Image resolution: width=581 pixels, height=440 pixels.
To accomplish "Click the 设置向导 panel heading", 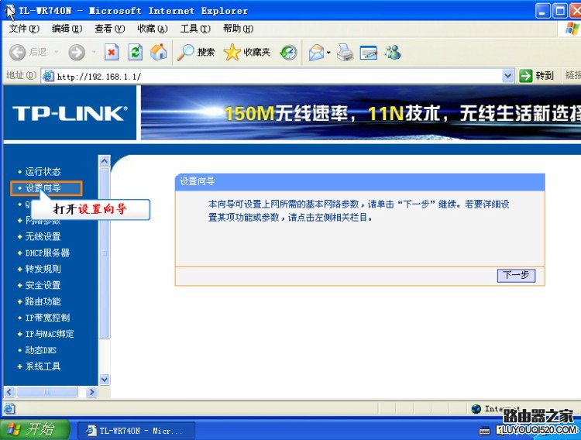I will (x=197, y=181).
